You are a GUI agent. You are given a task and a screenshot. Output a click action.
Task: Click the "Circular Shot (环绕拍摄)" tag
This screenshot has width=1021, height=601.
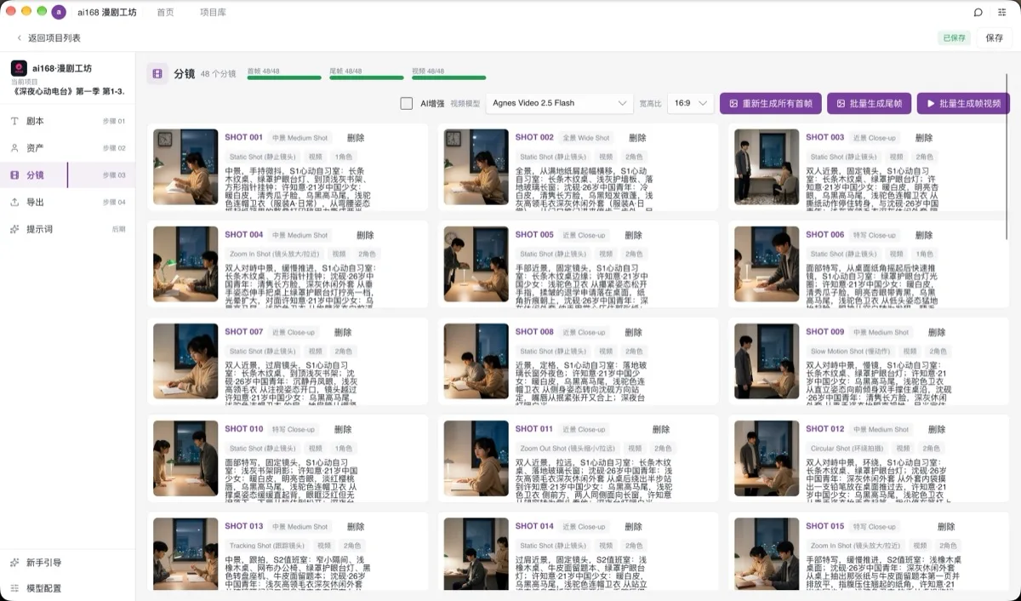pyautogui.click(x=847, y=449)
